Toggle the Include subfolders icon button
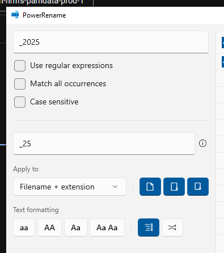Image resolution: width=224 pixels, height=253 pixels. pos(198,187)
